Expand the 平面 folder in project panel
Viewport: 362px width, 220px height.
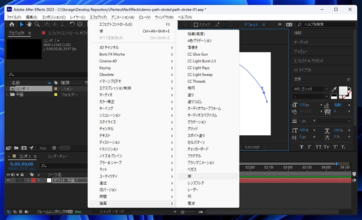coord(7,95)
